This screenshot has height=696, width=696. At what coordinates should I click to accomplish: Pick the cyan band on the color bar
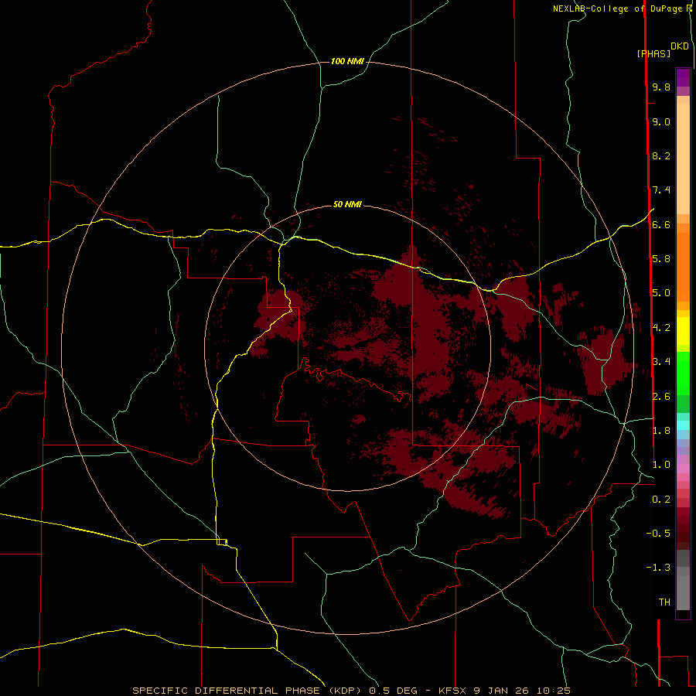pos(683,425)
